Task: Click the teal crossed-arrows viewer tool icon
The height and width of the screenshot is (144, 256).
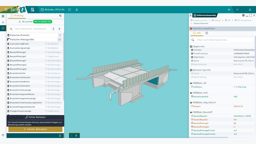Action: pos(72,136)
